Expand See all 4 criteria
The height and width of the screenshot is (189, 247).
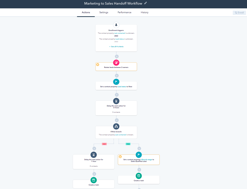pyautogui.click(x=116, y=46)
